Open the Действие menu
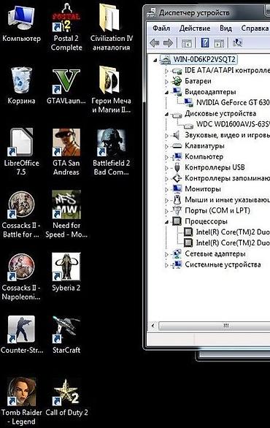Screen dimensions: 270x428 pos(195,28)
